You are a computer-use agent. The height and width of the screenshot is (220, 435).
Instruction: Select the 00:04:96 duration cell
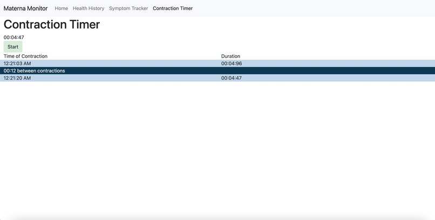click(x=232, y=63)
